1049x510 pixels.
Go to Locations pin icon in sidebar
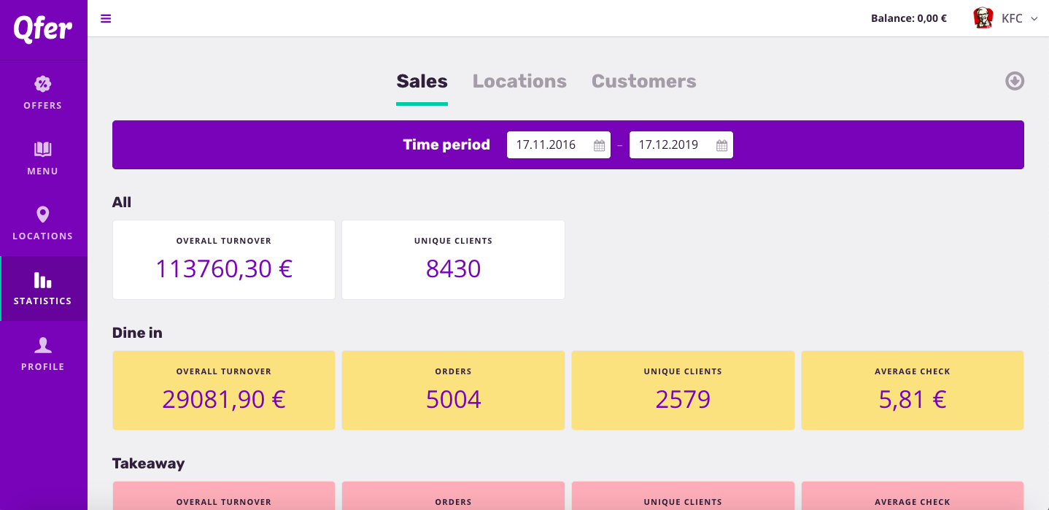click(43, 215)
